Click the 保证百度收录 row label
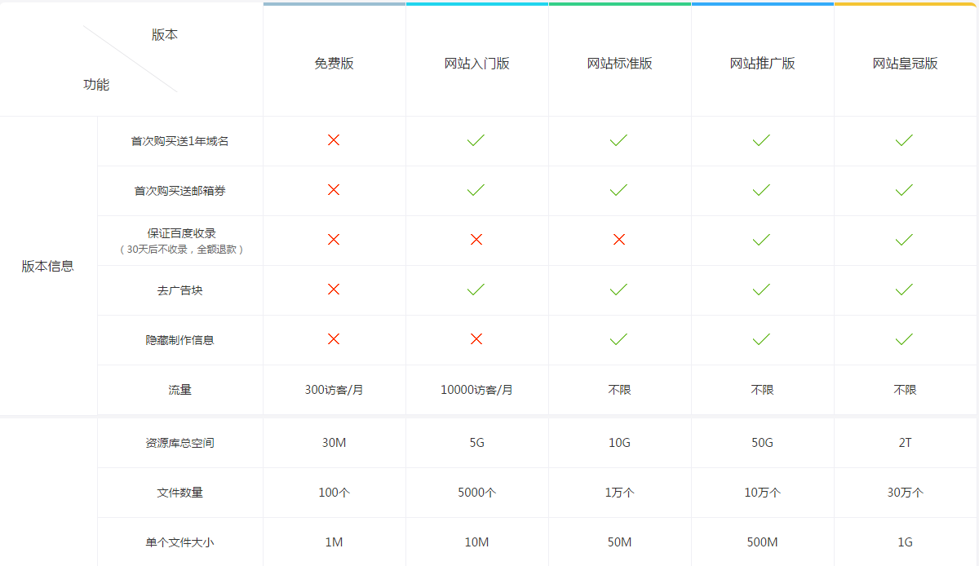Viewport: 979px width, 566px height. pos(182,234)
